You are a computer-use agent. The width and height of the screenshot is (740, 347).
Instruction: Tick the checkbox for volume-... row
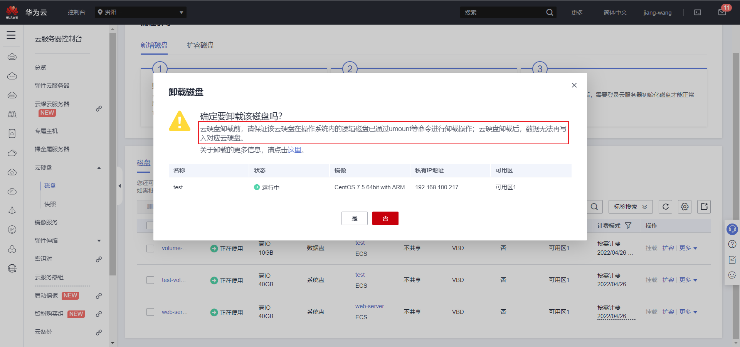coord(150,249)
